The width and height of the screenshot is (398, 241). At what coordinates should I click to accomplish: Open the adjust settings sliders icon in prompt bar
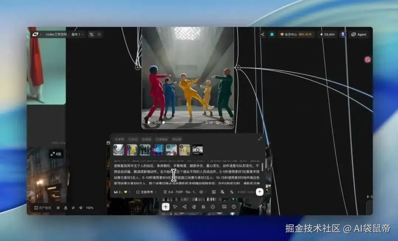tap(232, 192)
